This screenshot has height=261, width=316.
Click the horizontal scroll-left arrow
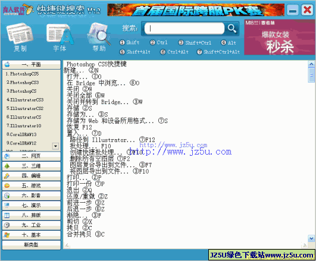pyautogui.click(x=67, y=246)
